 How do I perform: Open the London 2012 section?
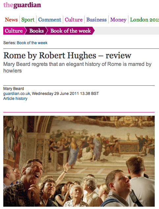pyautogui.click(x=145, y=19)
